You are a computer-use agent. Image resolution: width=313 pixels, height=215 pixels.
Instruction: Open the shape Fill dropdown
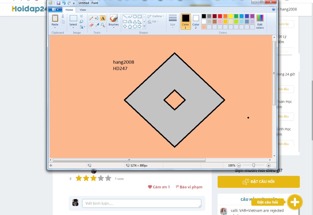click(153, 22)
